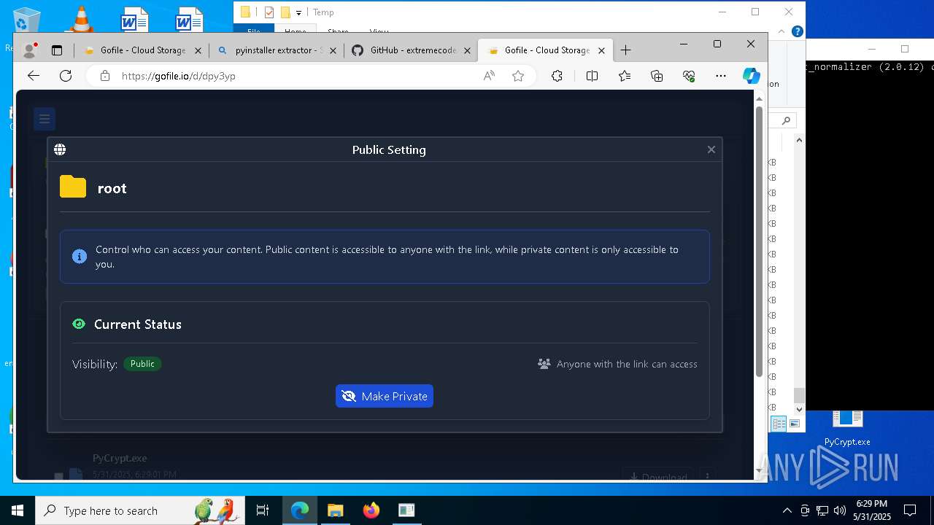Select the VLC media player desktop icon

[x=80, y=20]
